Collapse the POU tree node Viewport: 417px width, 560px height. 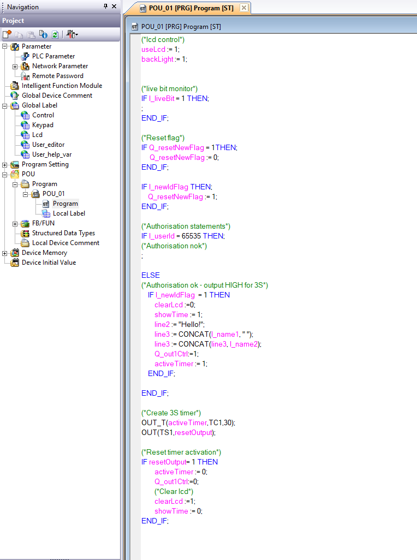point(5,175)
